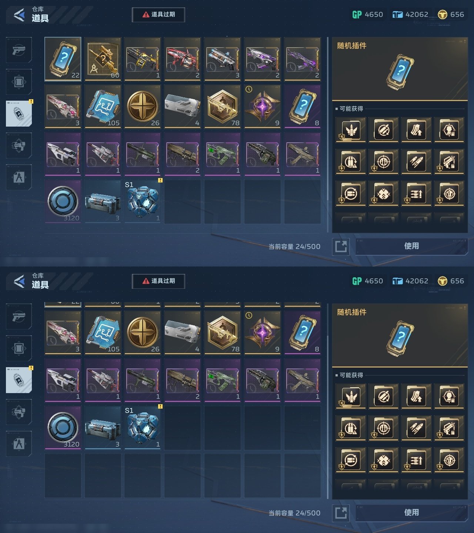Image resolution: width=474 pixels, height=533 pixels.
Task: Select the blue-white weapon skin with count 3
Action: pos(223,59)
